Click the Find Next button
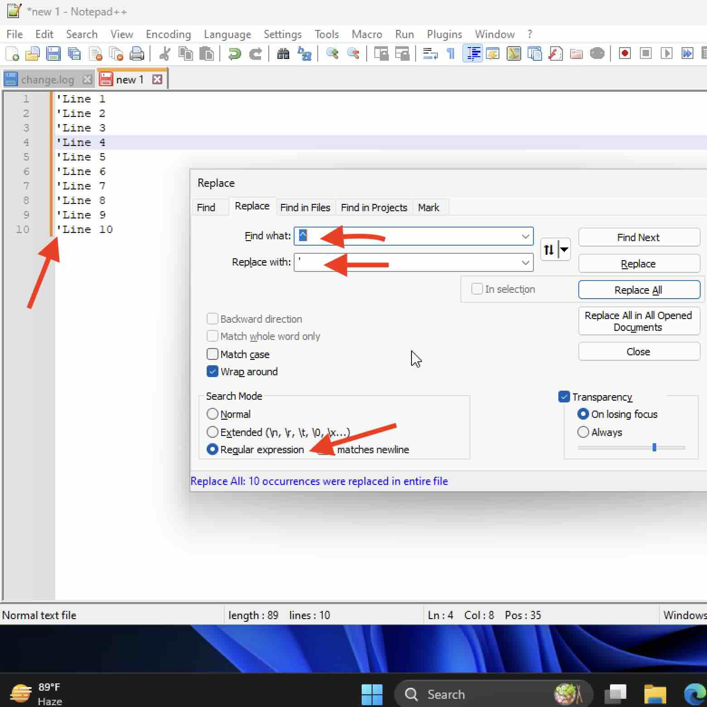707x707 pixels. pyautogui.click(x=639, y=237)
